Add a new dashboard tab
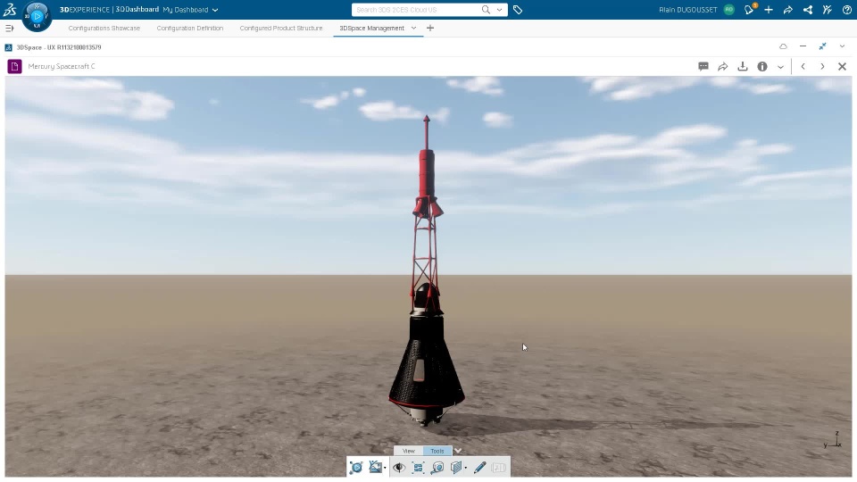857x482 pixels. coord(430,28)
